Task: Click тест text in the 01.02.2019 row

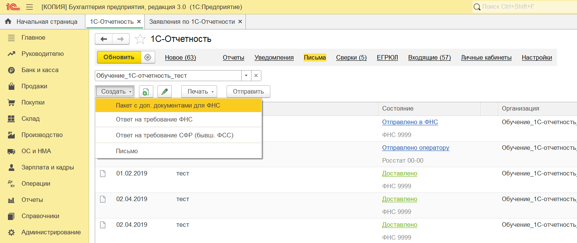Action: click(183, 174)
